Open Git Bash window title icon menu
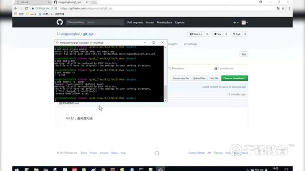305x171 pixels. 57,42
